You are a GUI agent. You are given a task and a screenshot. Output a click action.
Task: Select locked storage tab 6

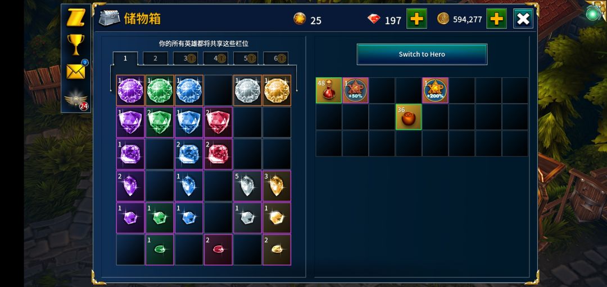[x=275, y=58]
